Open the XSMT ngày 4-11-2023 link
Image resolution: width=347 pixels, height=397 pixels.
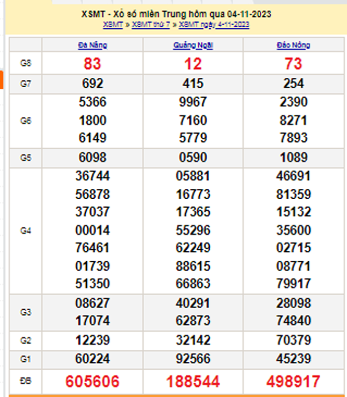214,24
